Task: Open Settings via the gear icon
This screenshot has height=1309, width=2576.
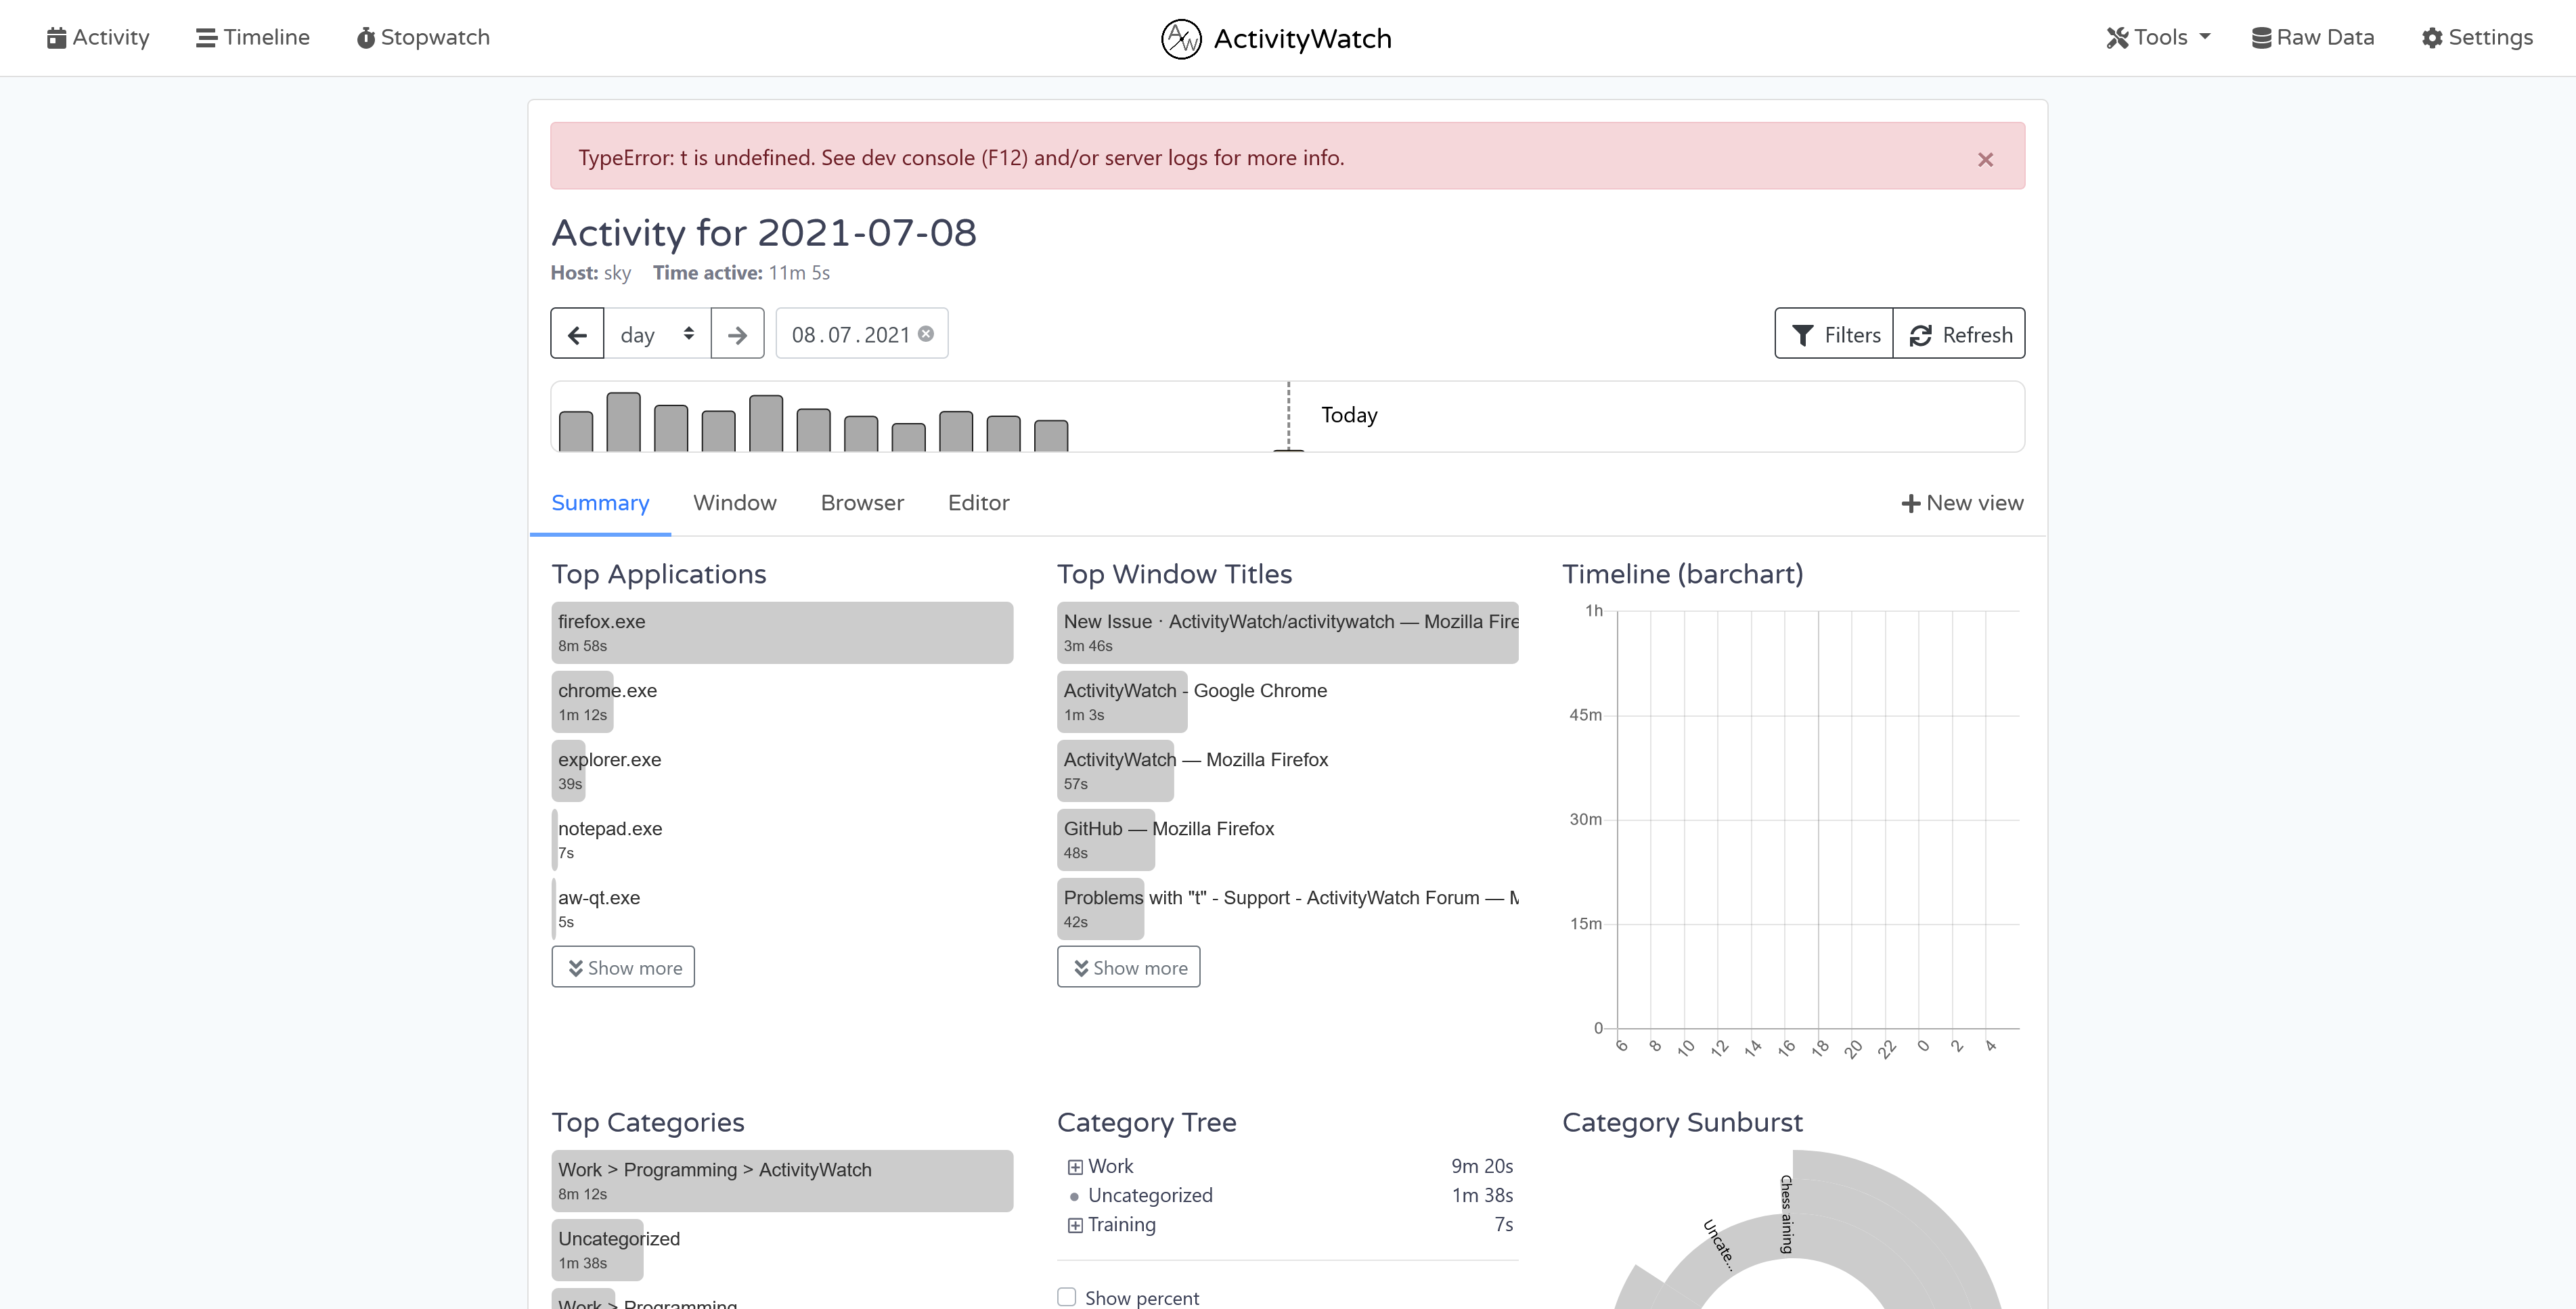Action: coord(2434,37)
